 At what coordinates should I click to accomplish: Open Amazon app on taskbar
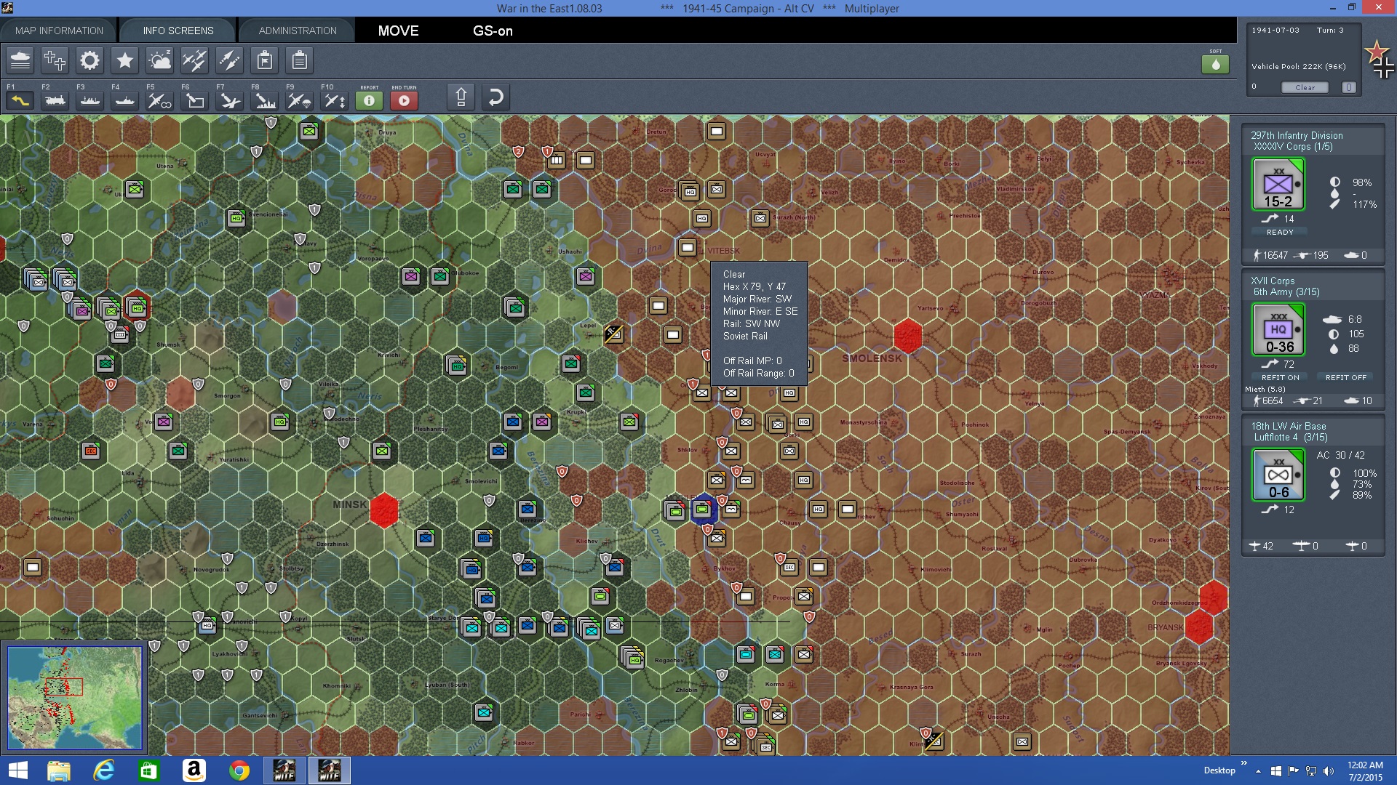194,770
